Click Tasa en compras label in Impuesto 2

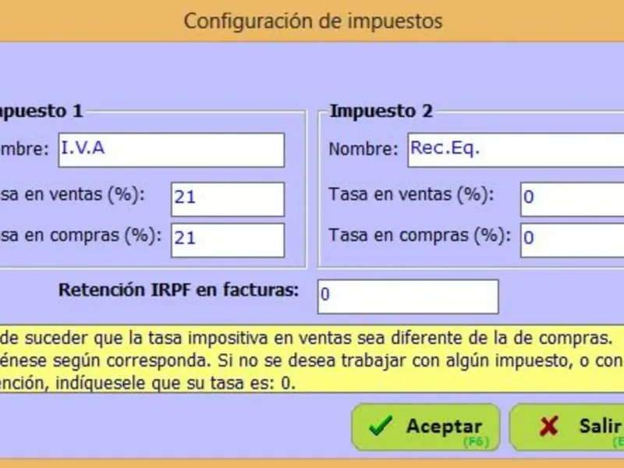[x=420, y=234]
